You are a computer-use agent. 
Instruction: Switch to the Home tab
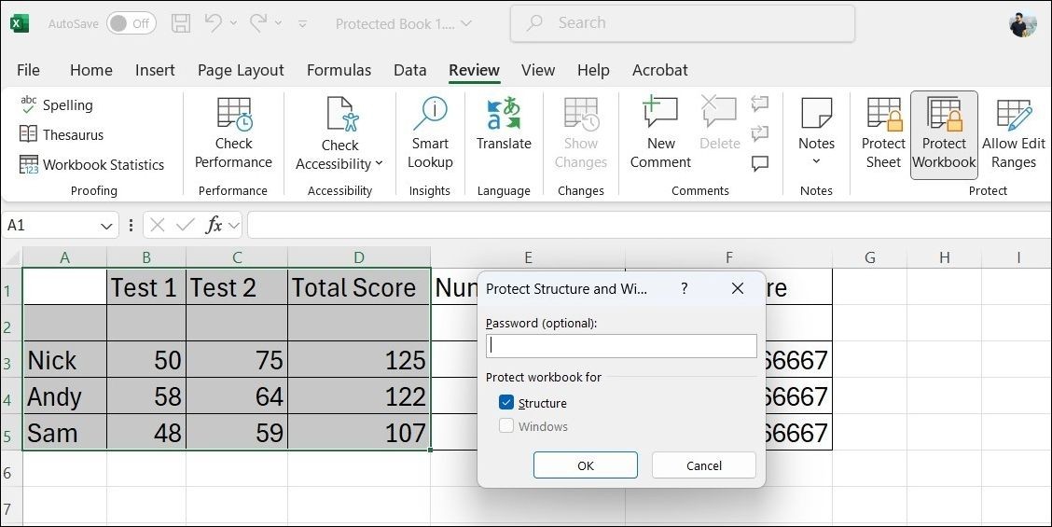pyautogui.click(x=91, y=70)
